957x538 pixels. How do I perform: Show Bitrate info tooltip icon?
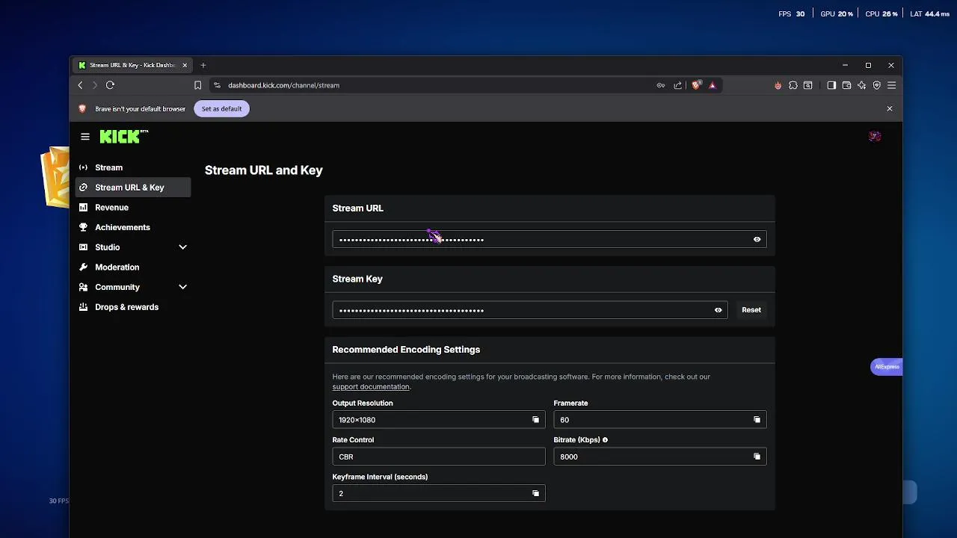605,440
